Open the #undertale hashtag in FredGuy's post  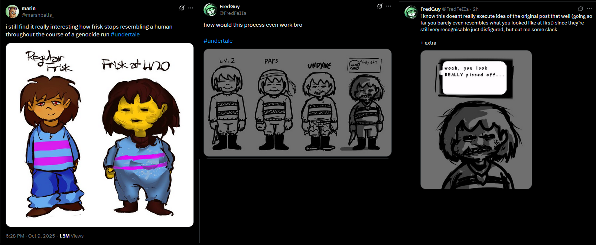pyautogui.click(x=218, y=41)
